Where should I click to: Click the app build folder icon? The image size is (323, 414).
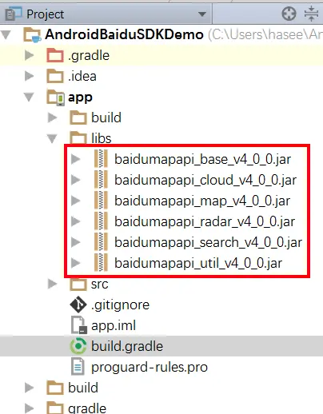[78, 117]
